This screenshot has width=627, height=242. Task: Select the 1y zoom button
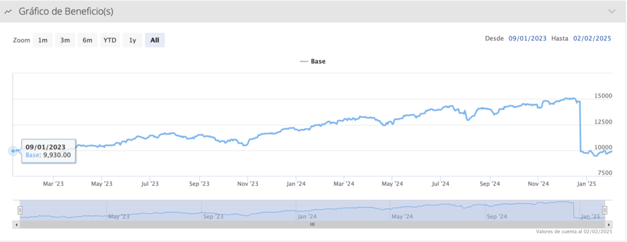132,40
